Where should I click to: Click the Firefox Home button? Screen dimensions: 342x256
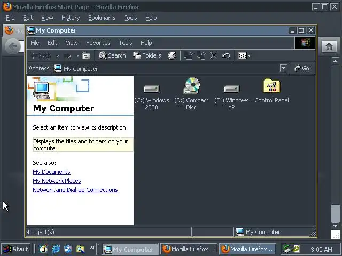click(329, 46)
